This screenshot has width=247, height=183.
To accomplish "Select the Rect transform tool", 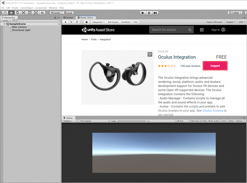I will point(30,13).
